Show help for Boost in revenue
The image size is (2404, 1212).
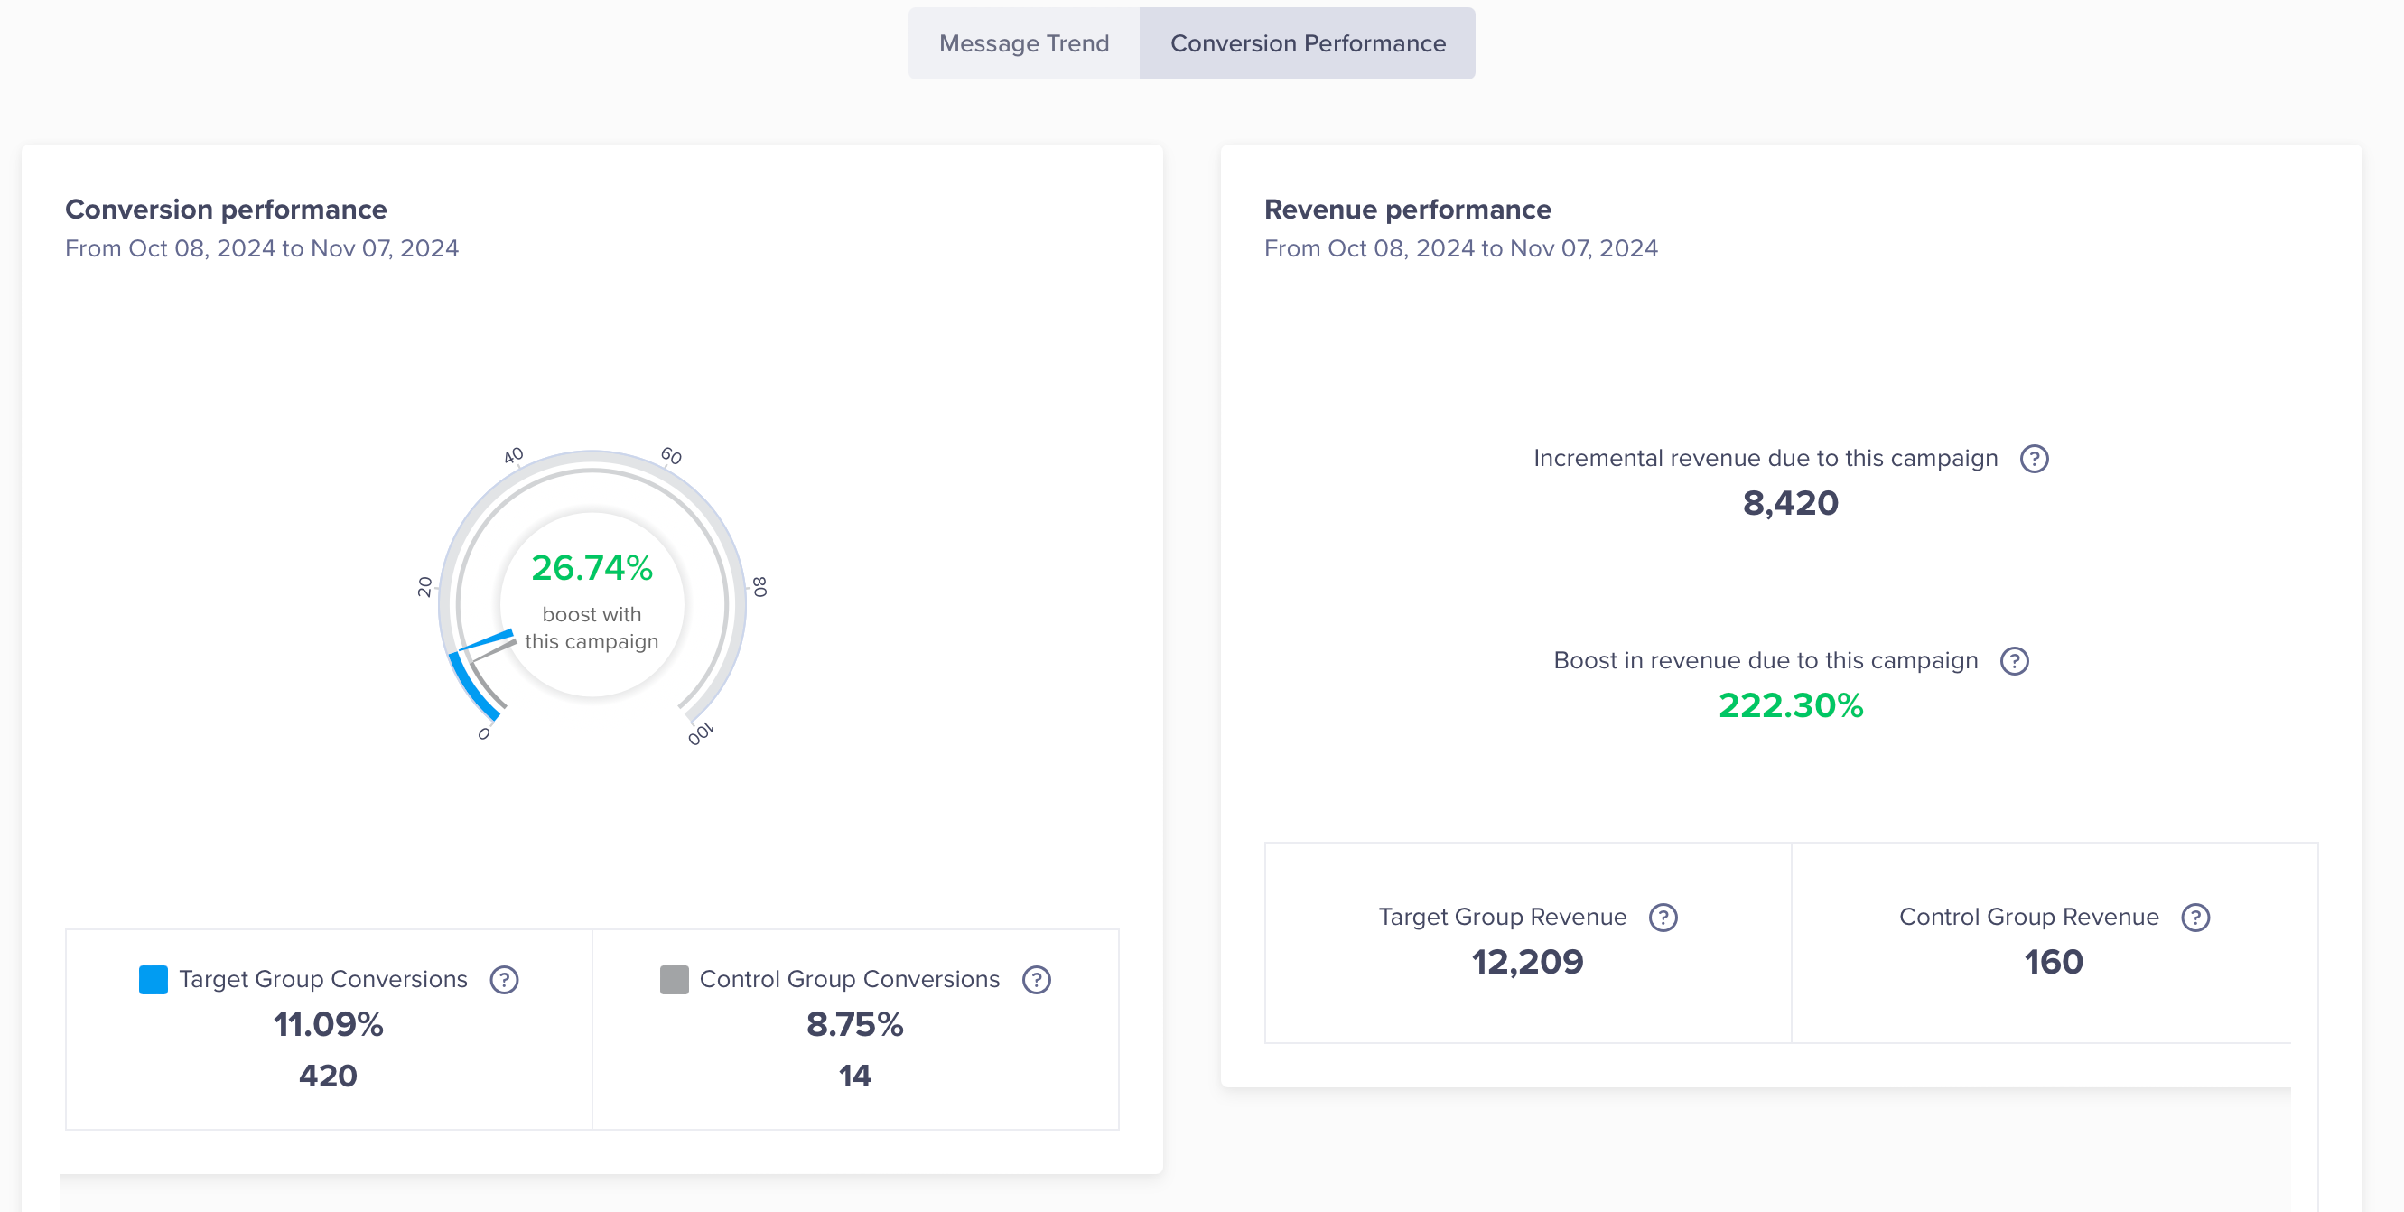pyautogui.click(x=2015, y=661)
